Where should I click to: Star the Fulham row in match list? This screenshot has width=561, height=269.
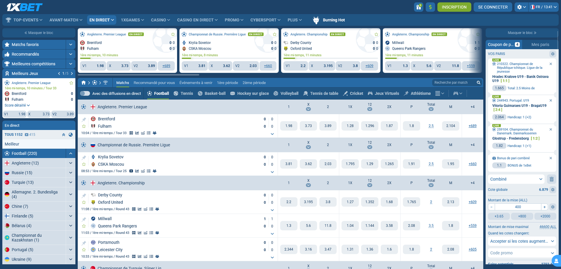[84, 126]
